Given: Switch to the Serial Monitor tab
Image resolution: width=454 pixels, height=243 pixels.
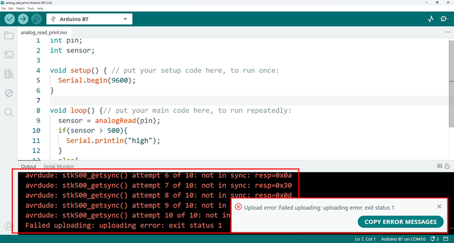Looking at the screenshot, I should point(59,167).
